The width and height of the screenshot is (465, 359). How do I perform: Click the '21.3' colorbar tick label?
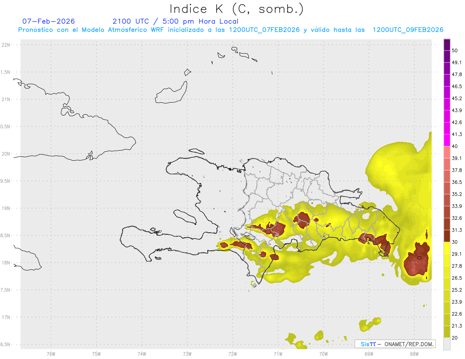tap(457, 326)
